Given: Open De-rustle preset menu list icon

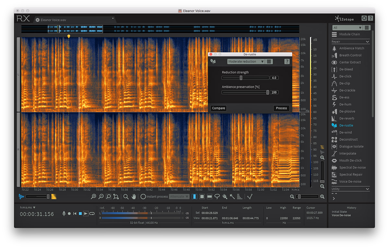Looking at the screenshot, I should (x=269, y=61).
